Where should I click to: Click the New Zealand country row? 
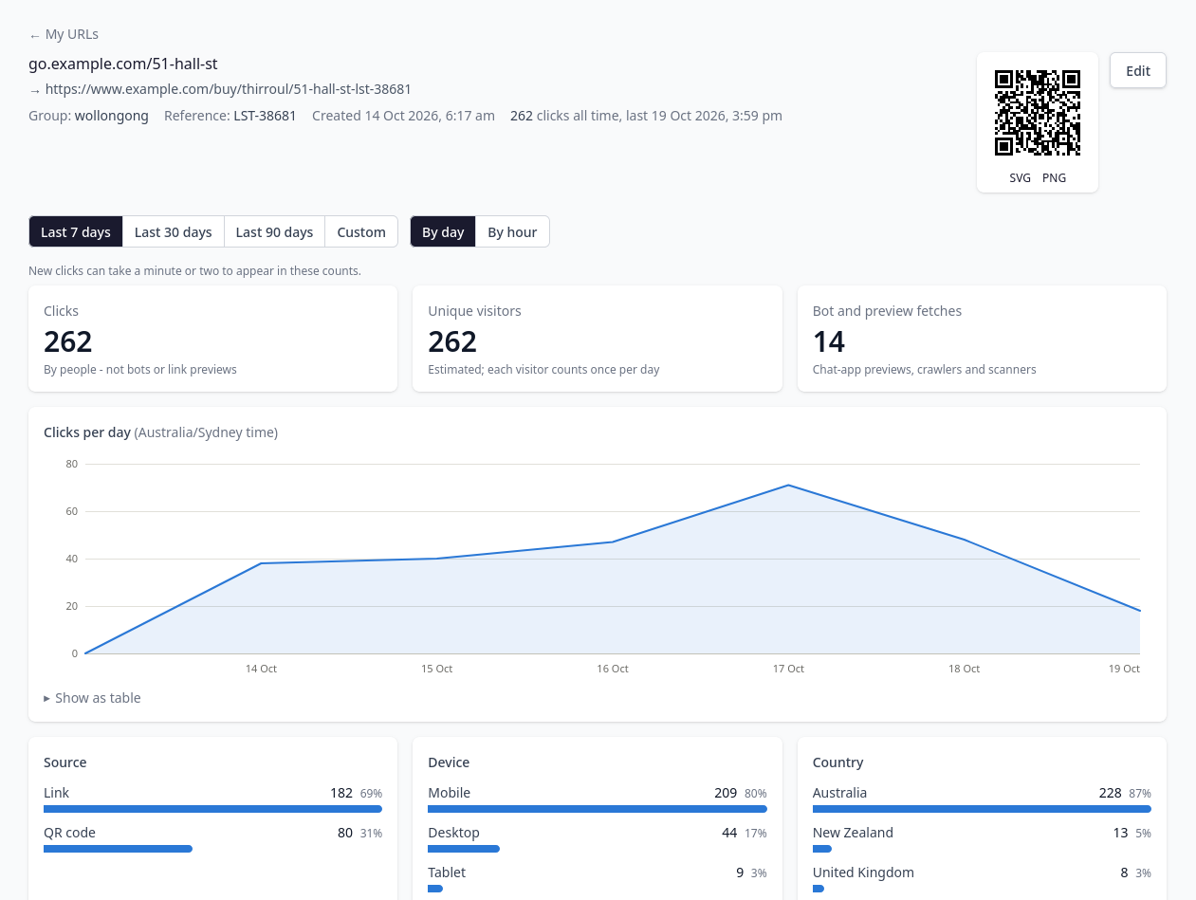click(x=982, y=838)
